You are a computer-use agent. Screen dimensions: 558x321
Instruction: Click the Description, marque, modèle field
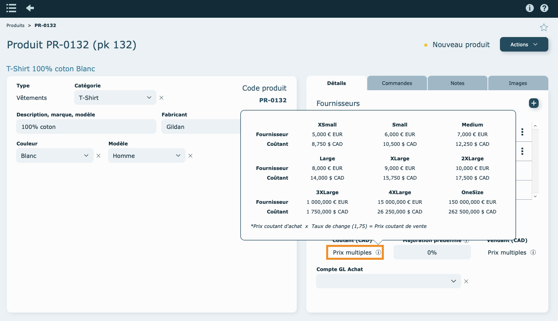point(86,126)
